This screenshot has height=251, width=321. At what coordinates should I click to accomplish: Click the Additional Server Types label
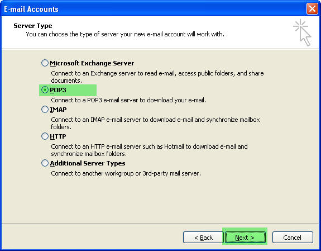click(x=88, y=163)
